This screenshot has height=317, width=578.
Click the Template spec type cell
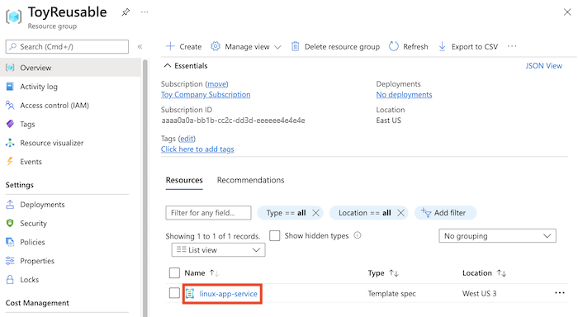point(391,294)
